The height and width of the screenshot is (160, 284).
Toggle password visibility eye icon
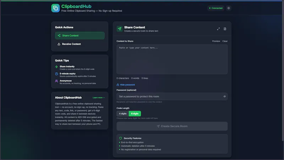click(x=224, y=96)
